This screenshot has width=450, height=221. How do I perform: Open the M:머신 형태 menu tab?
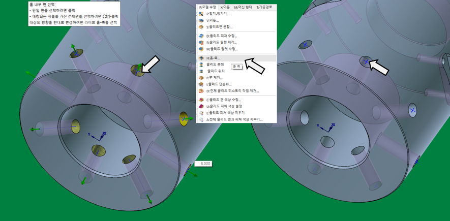click(x=244, y=7)
